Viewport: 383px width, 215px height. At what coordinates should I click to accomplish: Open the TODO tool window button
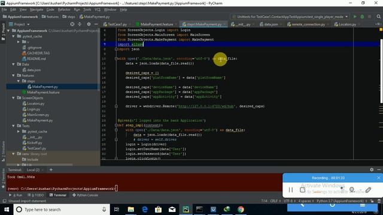tap(36, 195)
